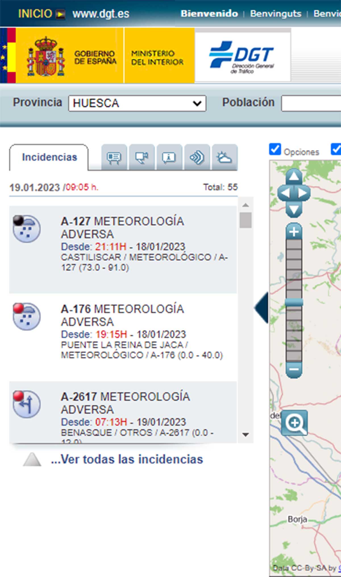Zoom out the map with minus button
Screen dimensions: 341x577
point(294,369)
